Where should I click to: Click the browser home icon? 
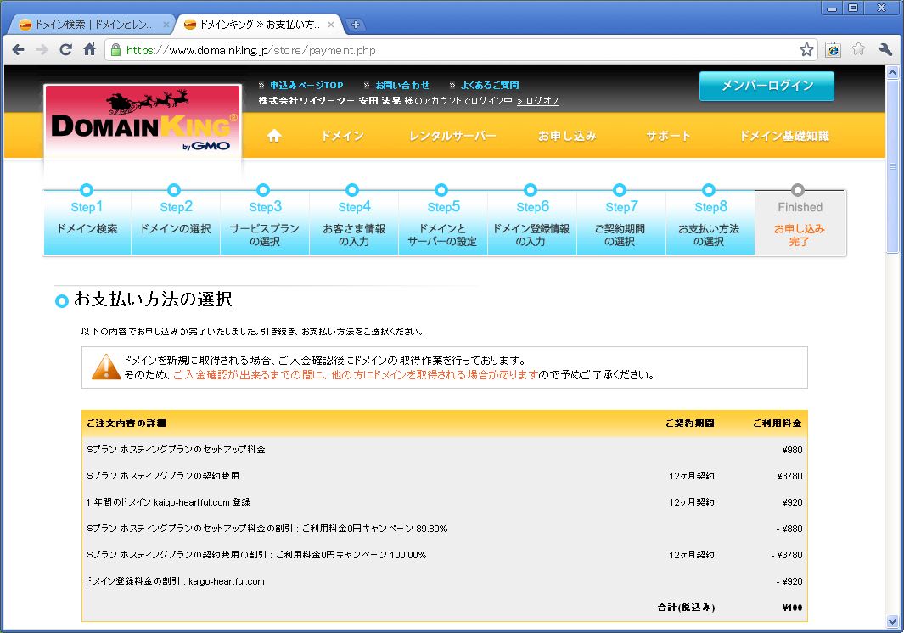click(x=89, y=50)
